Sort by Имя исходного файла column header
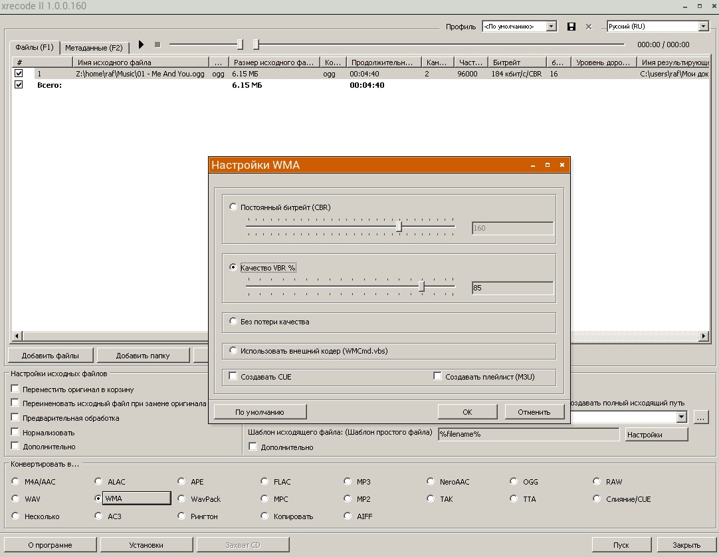719x557 pixels. pos(141,62)
